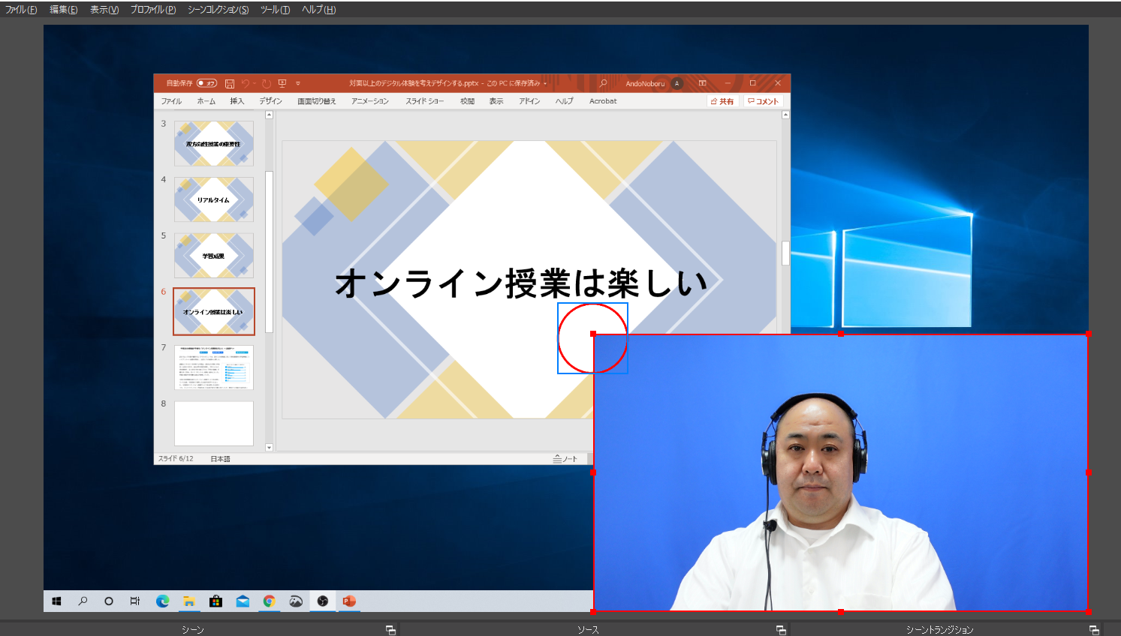Switch to the PowerPoint 表示 ribbon tab
The image size is (1121, 636).
point(496,101)
